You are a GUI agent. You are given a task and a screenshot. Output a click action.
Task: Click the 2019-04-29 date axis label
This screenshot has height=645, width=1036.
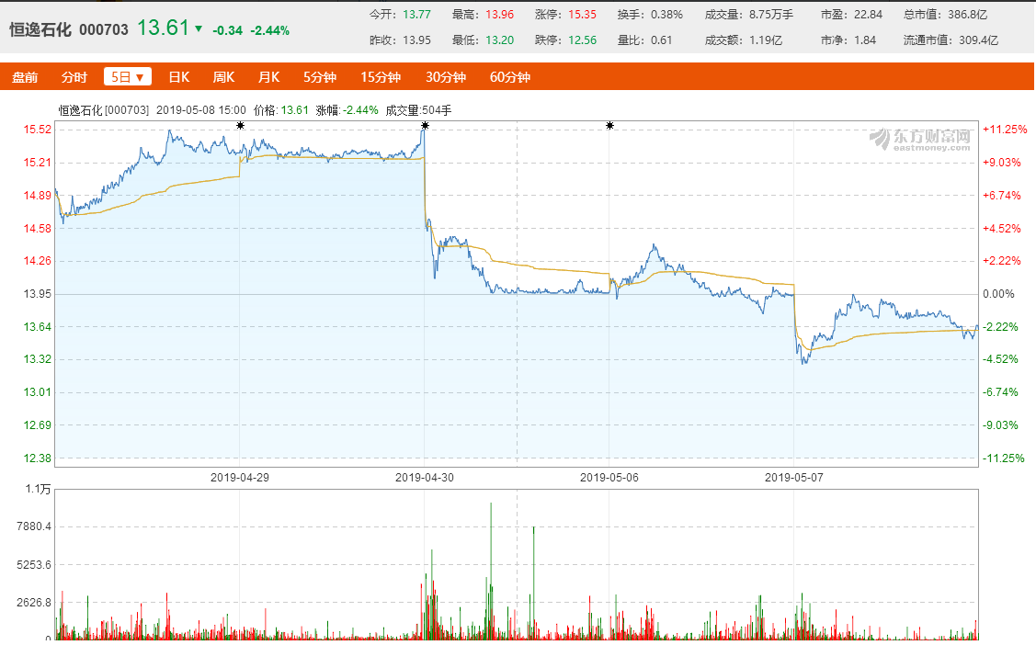point(240,477)
